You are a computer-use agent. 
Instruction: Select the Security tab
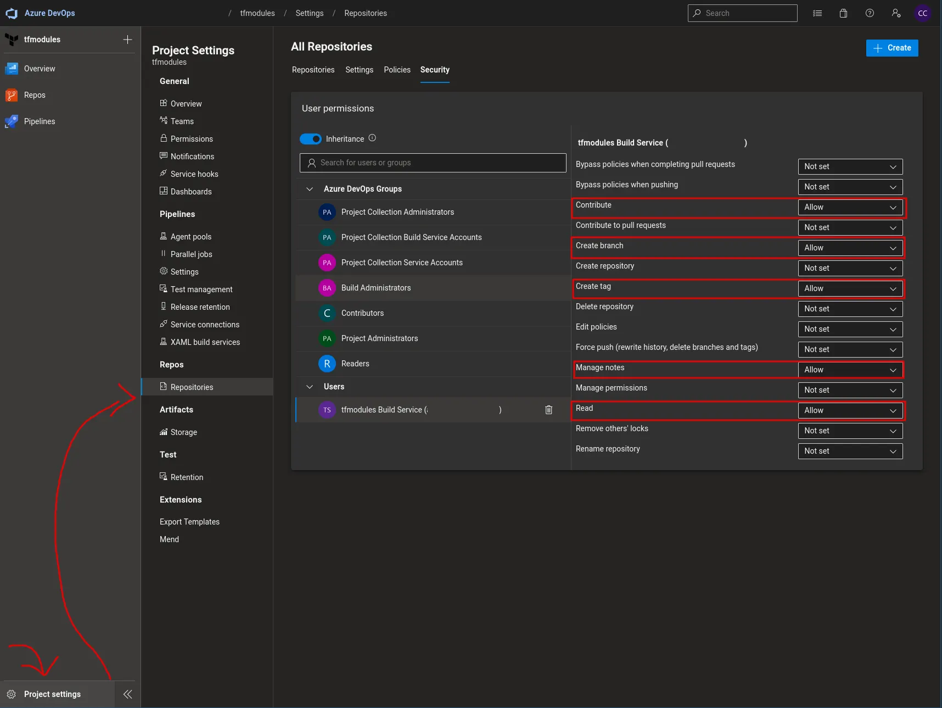(x=435, y=70)
